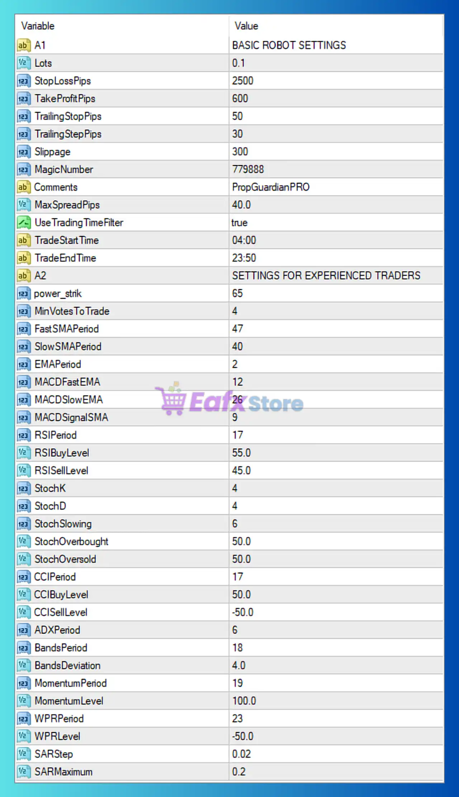
Task: Click the integer icon beside TakeProfitPips
Action: (x=23, y=99)
